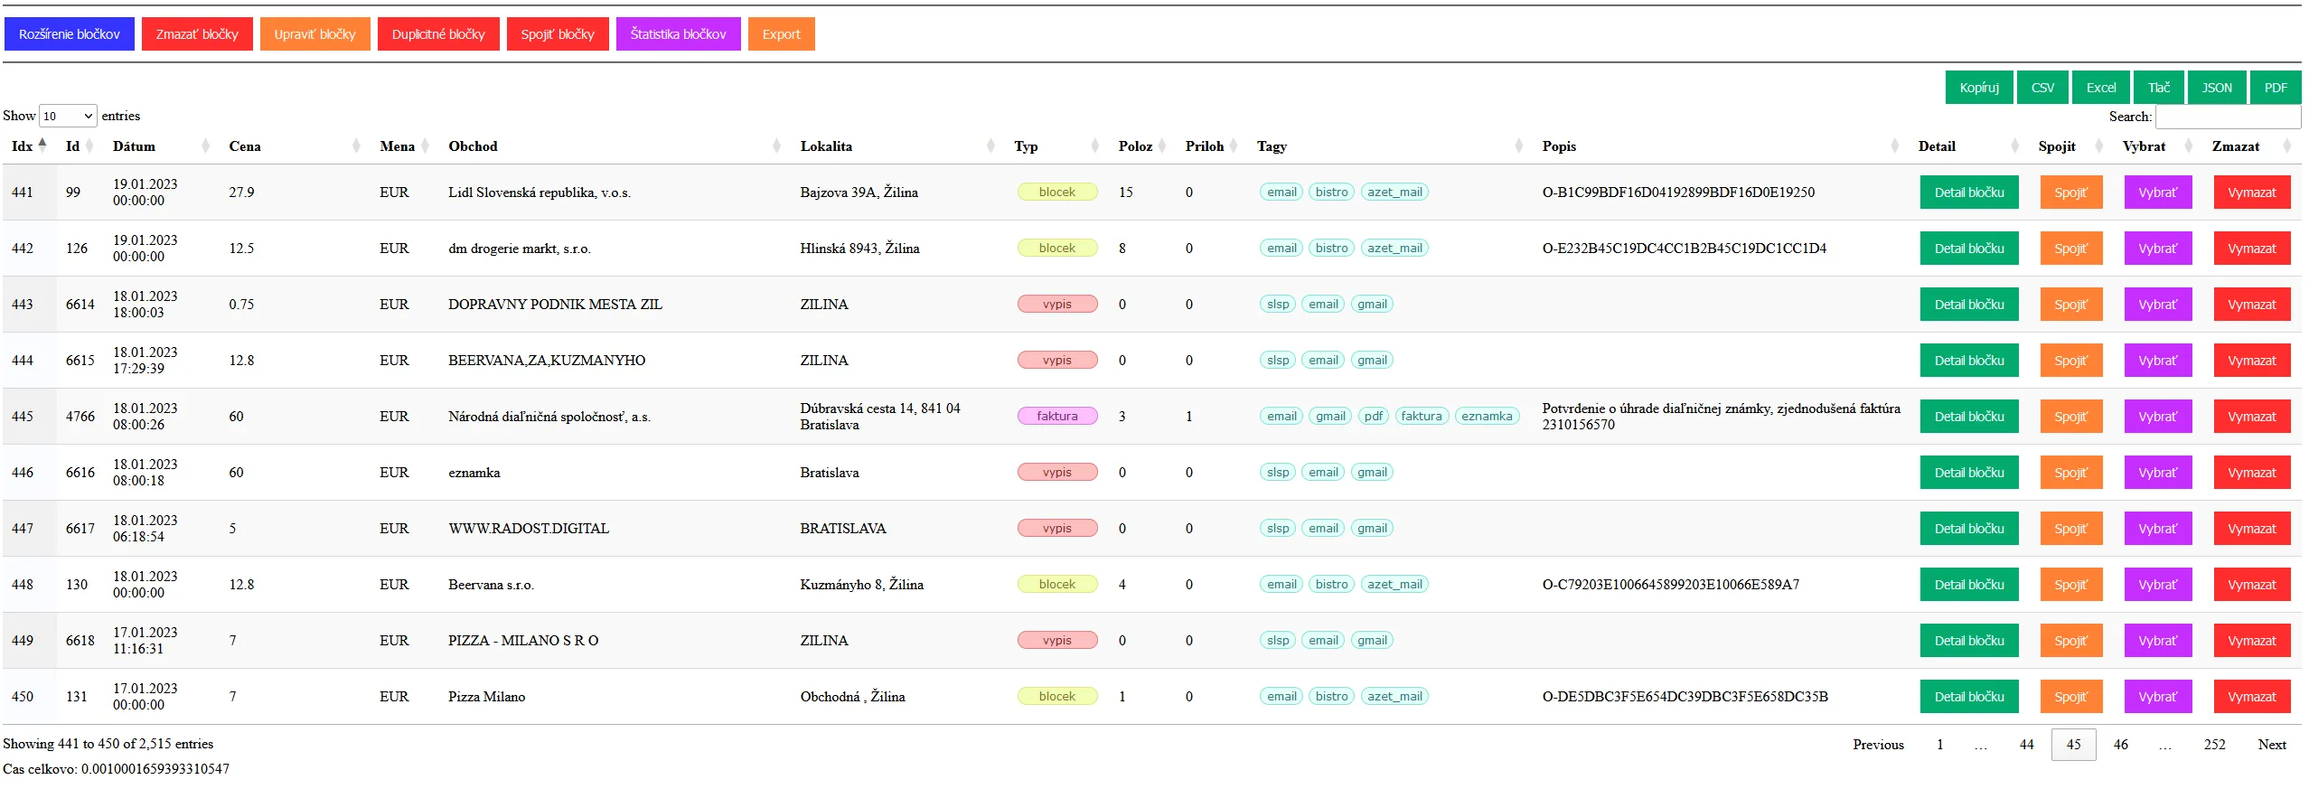Open the Štatistika bločkov section
This screenshot has height=789, width=2309.
678,34
